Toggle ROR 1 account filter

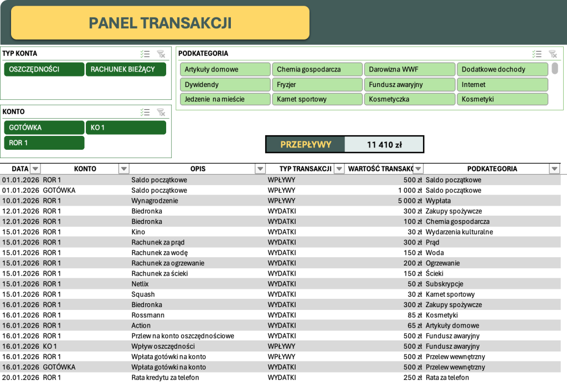tap(44, 142)
